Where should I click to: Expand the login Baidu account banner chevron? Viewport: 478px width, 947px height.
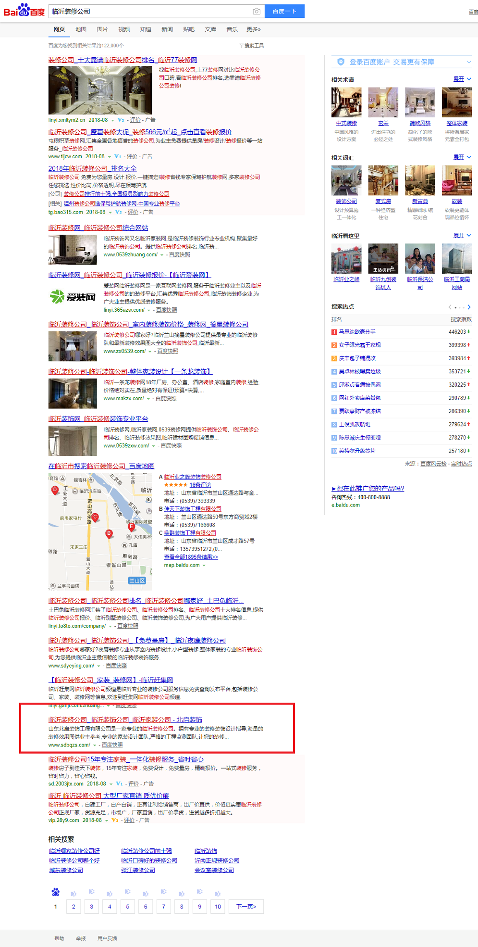click(469, 62)
